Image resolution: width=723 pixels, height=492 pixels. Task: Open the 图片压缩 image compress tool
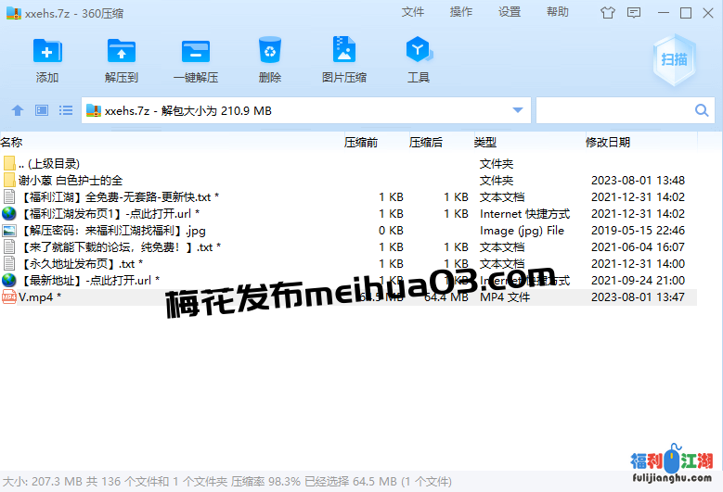click(344, 49)
